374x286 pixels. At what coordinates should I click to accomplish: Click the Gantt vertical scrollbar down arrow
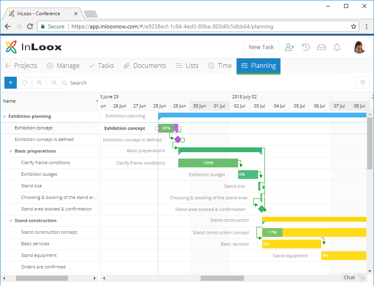click(370, 271)
